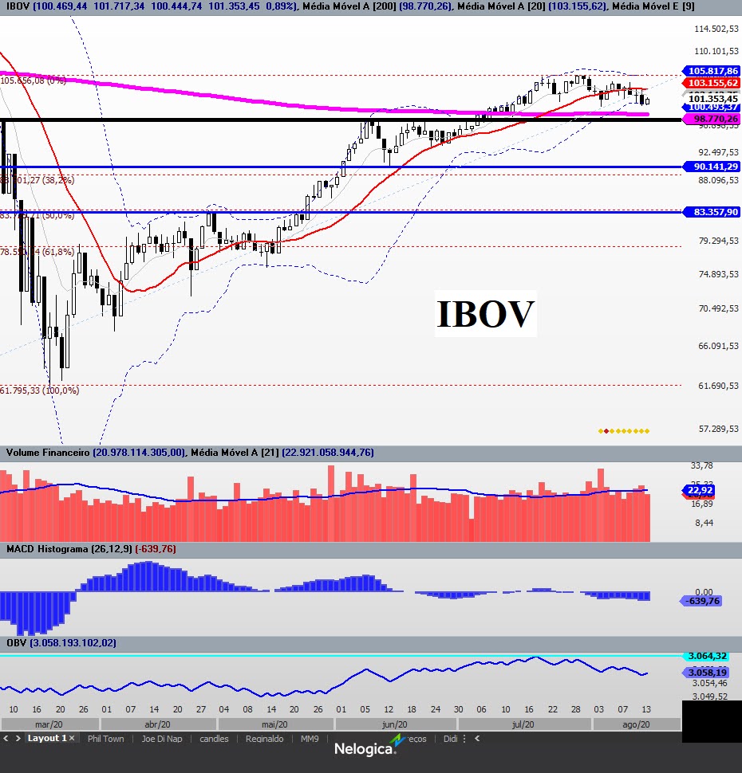Click the ago/20 month segment
The height and width of the screenshot is (773, 742).
pos(637,724)
